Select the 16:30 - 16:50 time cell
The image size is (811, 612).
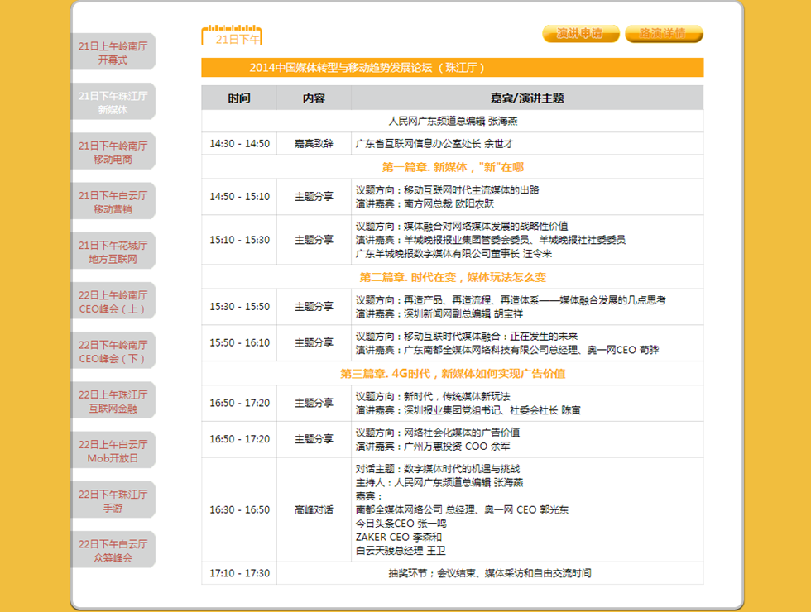click(x=239, y=509)
